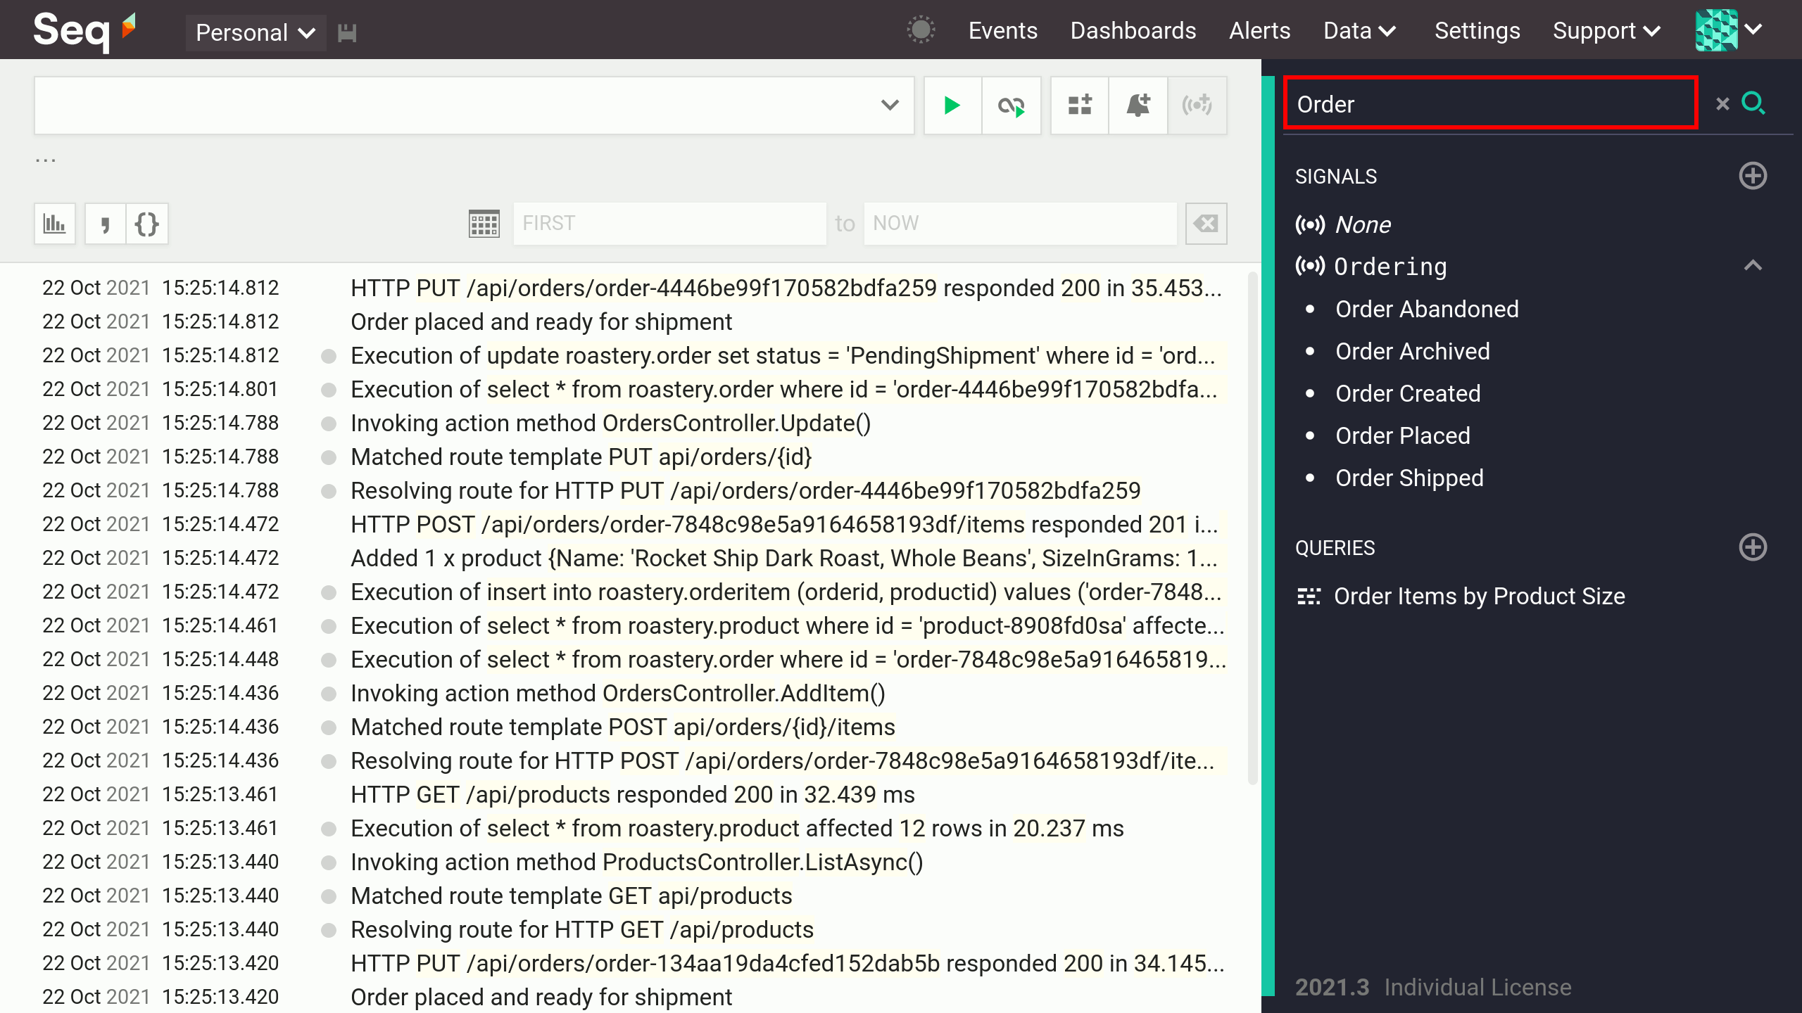Run the query with the play button
Viewport: 1802px width, 1013px height.
[x=952, y=106]
